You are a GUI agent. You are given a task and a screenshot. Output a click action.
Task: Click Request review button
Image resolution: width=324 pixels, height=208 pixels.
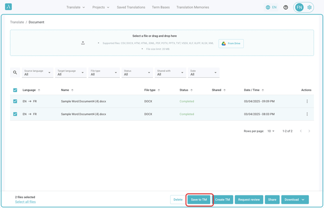249,200
